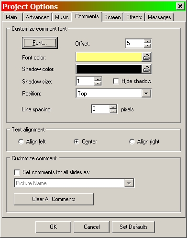Click inside the Line spacing input field

[100, 109]
